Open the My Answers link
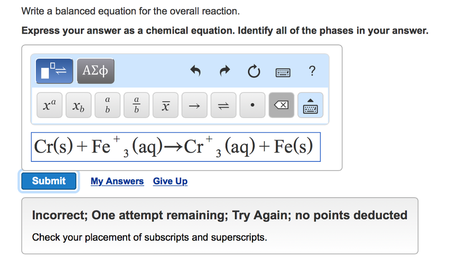Image resolution: width=460 pixels, height=265 pixels. coord(117,181)
